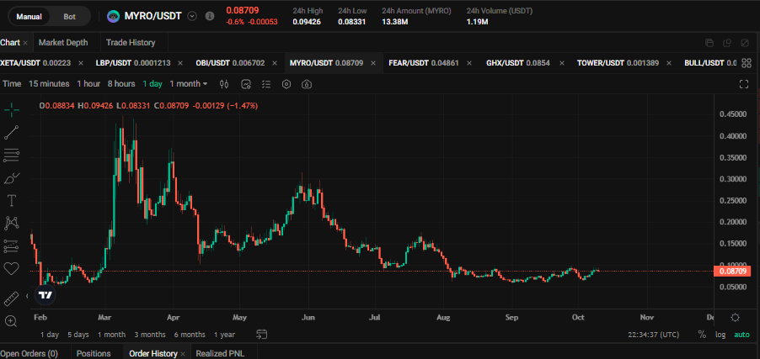Switch to Market Depth tab
760x359 pixels.
coord(63,43)
